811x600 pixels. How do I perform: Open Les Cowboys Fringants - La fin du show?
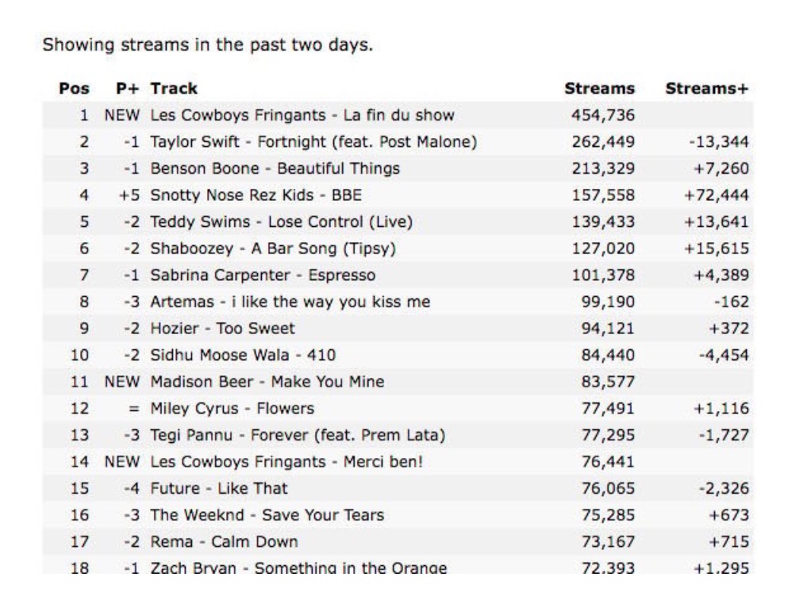click(302, 115)
